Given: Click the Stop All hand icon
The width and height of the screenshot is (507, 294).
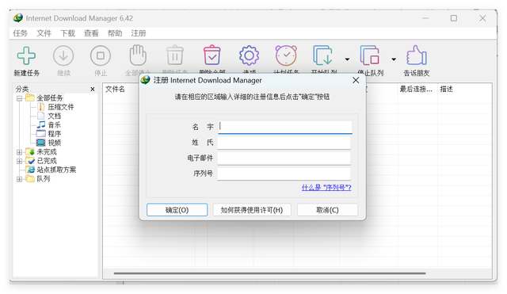Looking at the screenshot, I should tap(138, 55).
